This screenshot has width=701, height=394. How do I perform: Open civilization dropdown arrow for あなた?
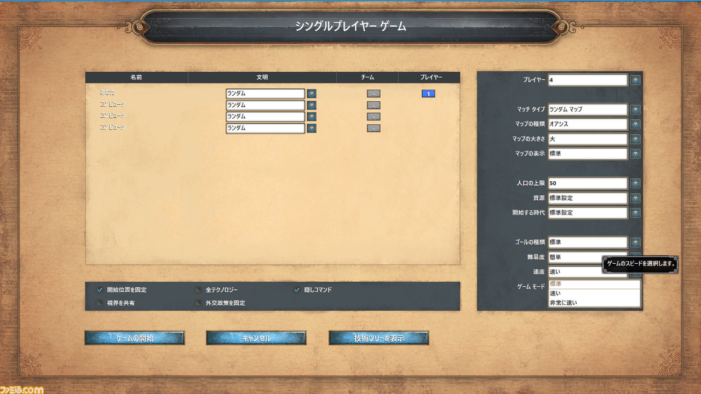[x=312, y=94]
